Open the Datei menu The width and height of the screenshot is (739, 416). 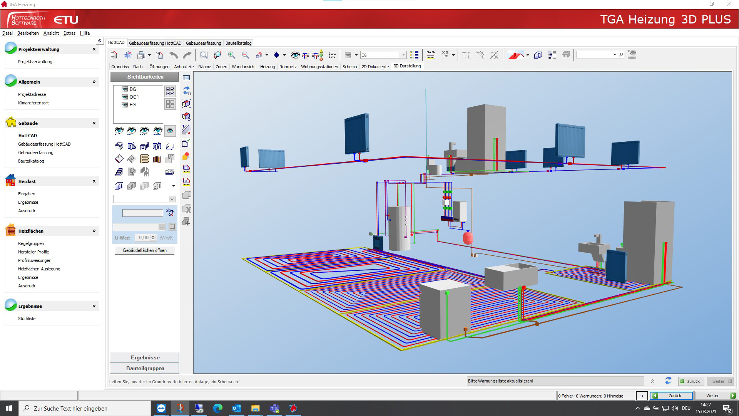point(7,33)
